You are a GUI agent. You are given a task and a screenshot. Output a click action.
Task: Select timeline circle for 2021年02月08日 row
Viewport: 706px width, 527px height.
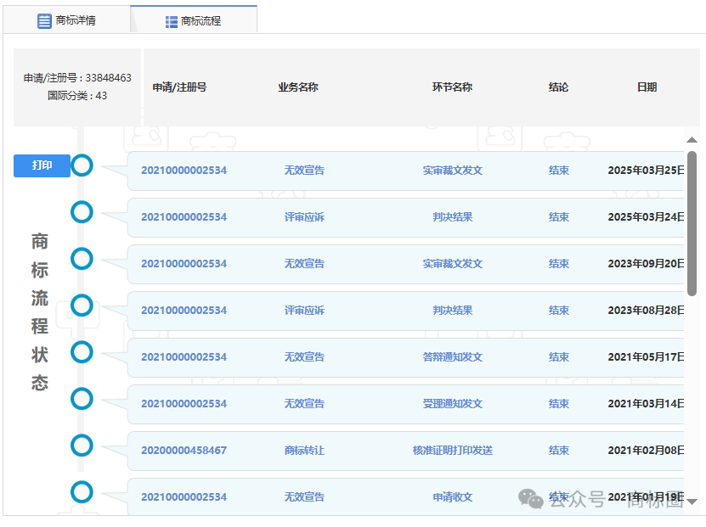[82, 446]
